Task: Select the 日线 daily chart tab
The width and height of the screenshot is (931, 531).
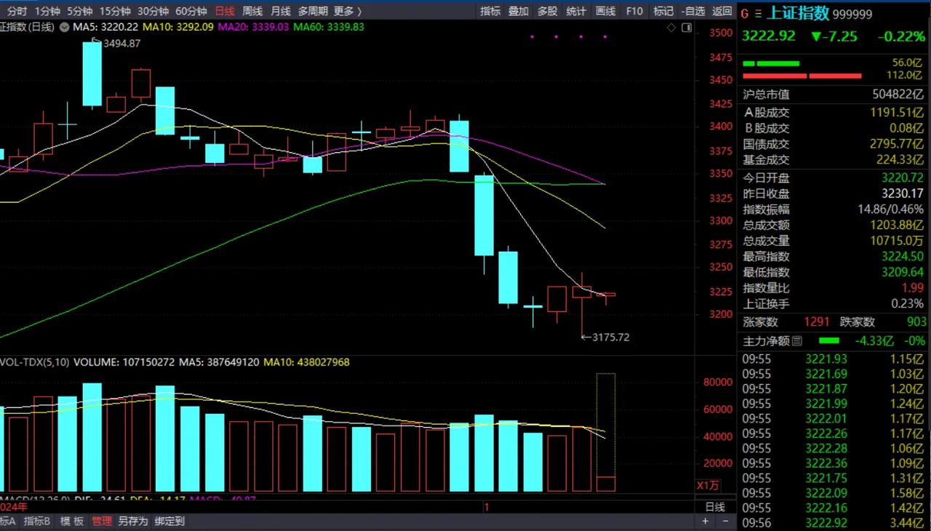Action: coord(225,11)
